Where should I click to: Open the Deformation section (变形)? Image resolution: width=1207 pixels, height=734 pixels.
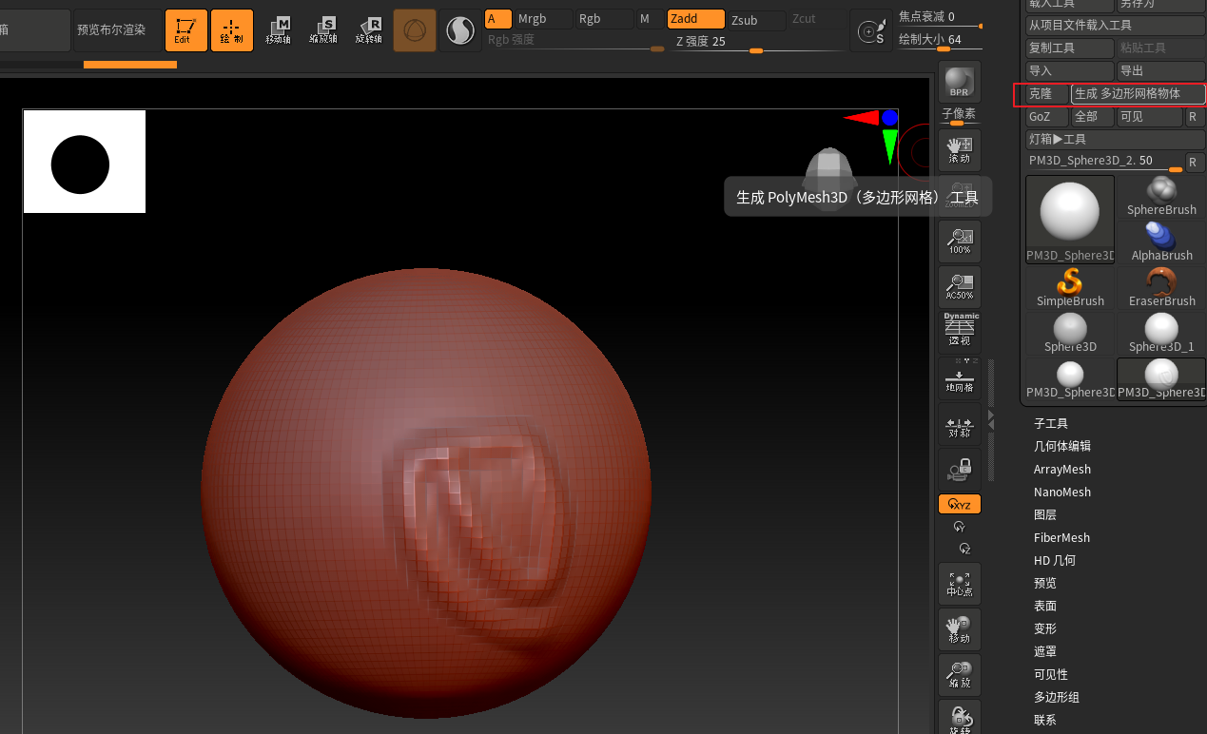[x=1045, y=628]
